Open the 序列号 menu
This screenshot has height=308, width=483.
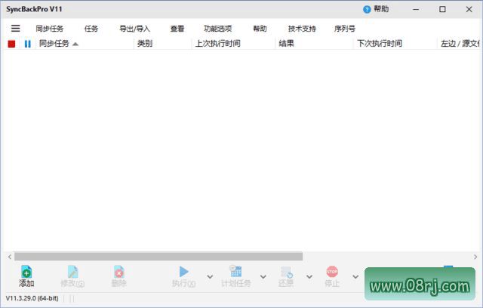click(x=345, y=29)
